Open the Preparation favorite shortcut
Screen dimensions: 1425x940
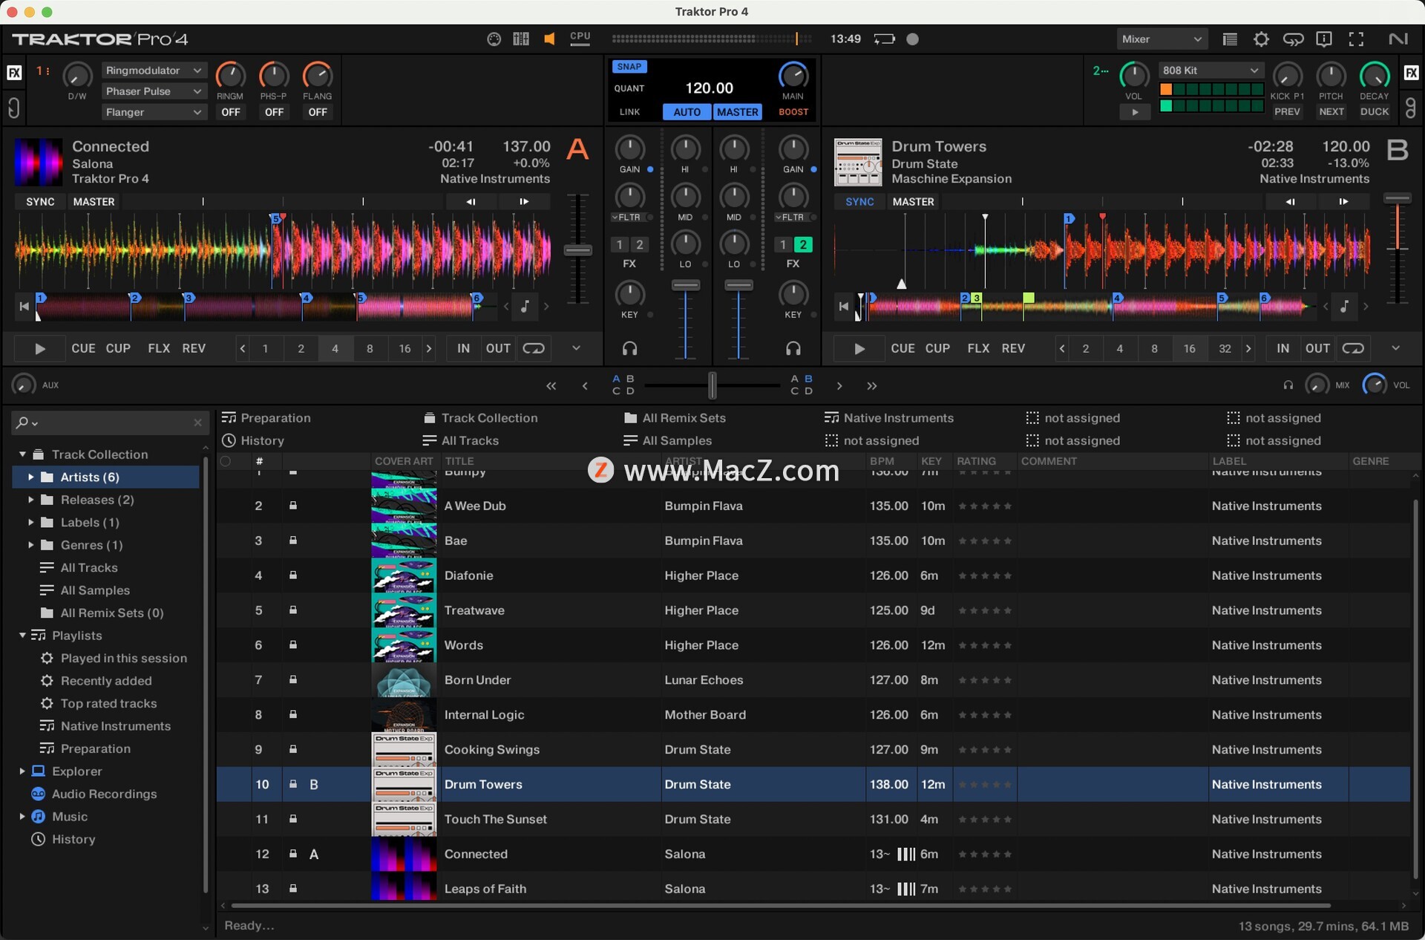click(x=266, y=418)
